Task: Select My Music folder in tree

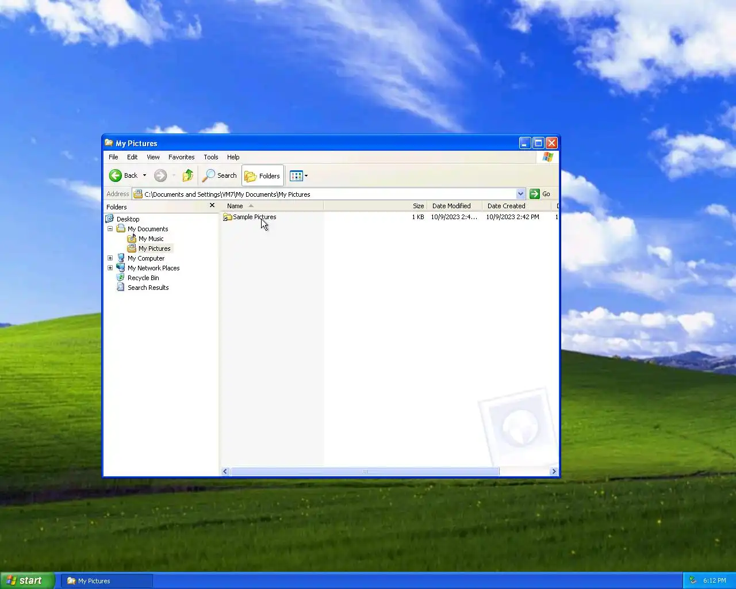Action: [151, 239]
